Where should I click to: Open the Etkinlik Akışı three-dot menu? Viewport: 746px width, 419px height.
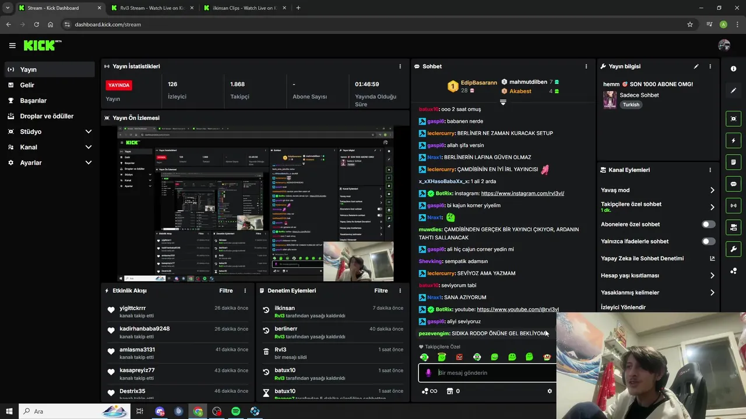[245, 290]
